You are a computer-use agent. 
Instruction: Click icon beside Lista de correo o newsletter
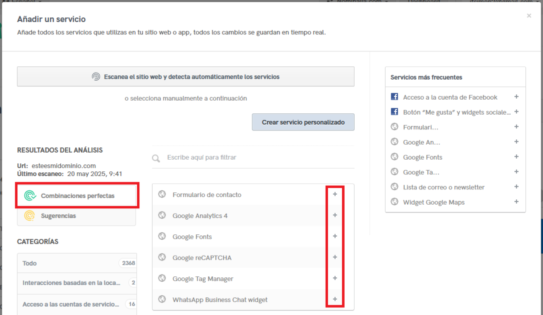(x=395, y=187)
